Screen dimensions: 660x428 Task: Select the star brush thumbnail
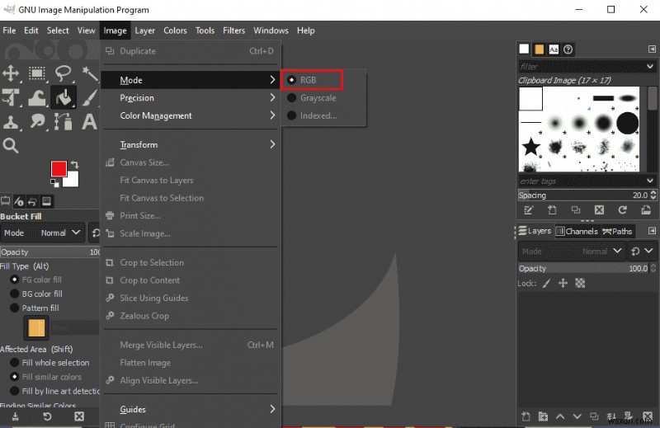tap(530, 148)
